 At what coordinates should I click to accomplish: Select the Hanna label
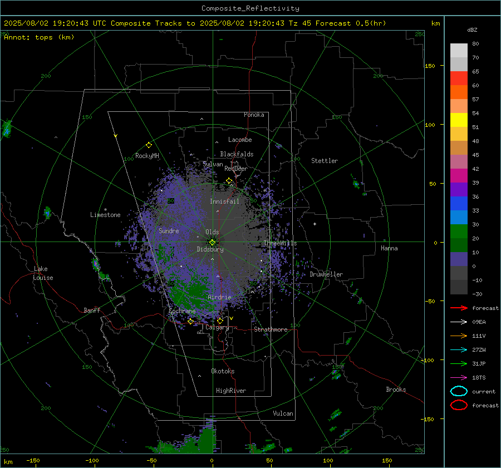(x=389, y=248)
